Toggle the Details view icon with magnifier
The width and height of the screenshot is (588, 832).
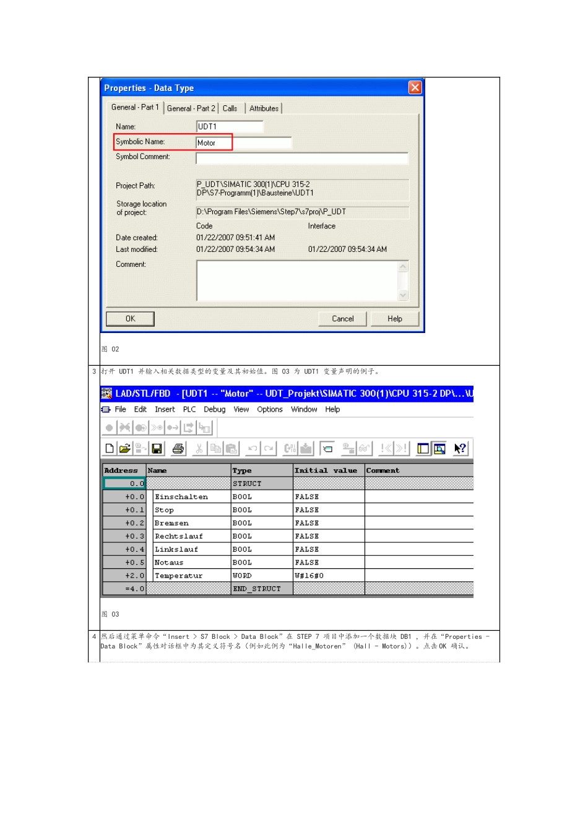pyautogui.click(x=439, y=449)
